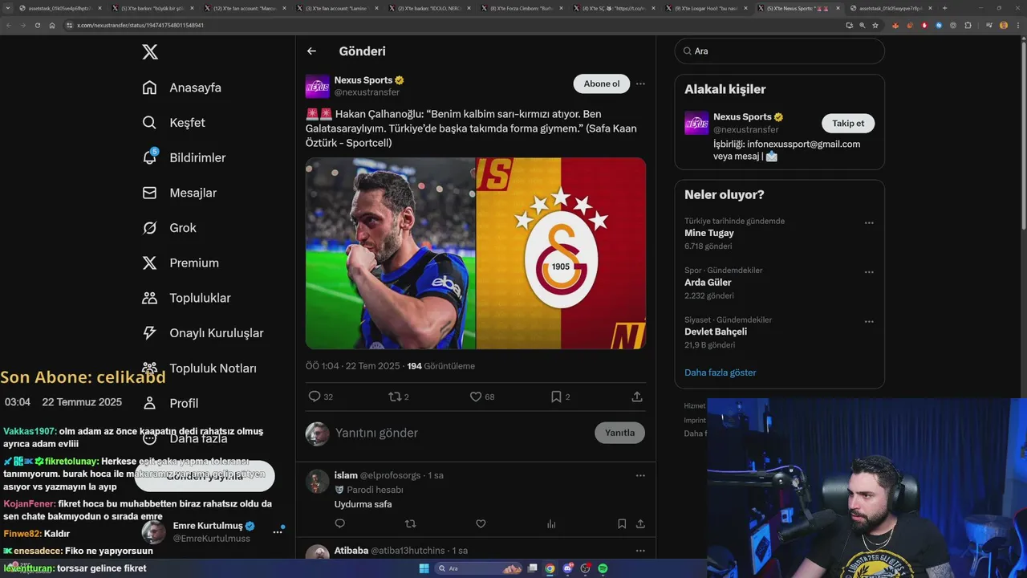Bookmark the Nexus Sports post
1027x578 pixels.
[556, 397]
